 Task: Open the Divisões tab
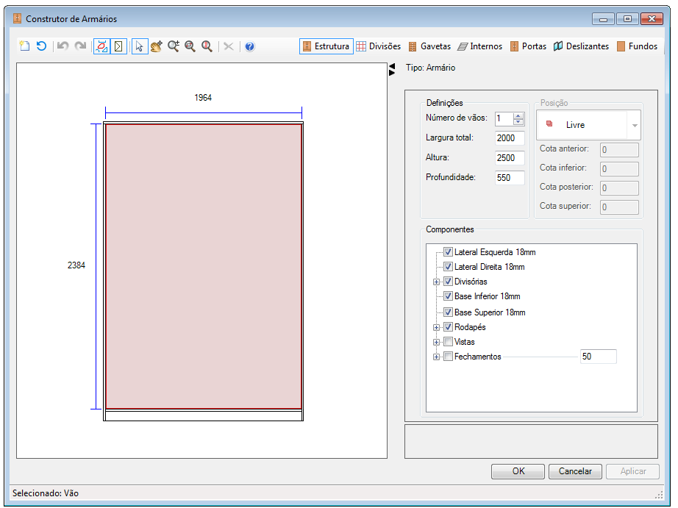(379, 46)
